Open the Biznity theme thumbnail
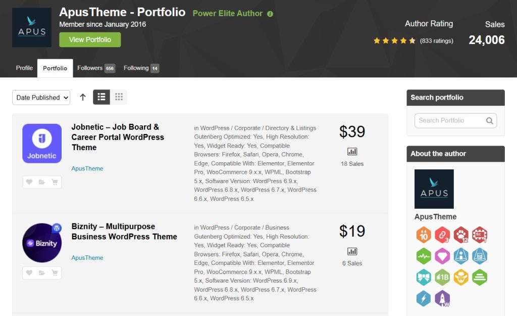 click(x=42, y=243)
